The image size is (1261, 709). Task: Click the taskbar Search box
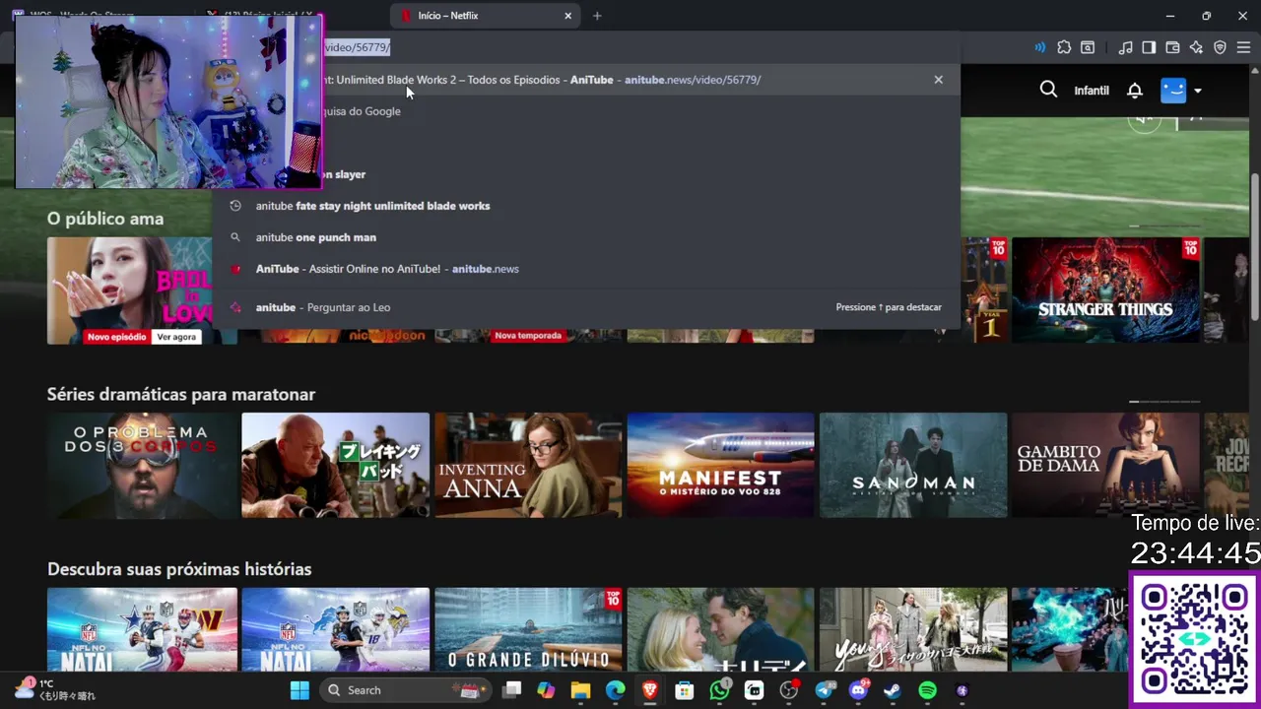click(x=408, y=690)
